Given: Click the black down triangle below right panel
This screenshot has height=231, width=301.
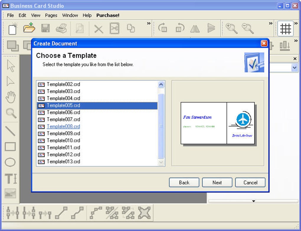Looking at the screenshot, I should [253, 201].
